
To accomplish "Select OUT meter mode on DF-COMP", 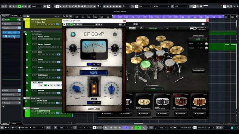I will [x=99, y=64].
